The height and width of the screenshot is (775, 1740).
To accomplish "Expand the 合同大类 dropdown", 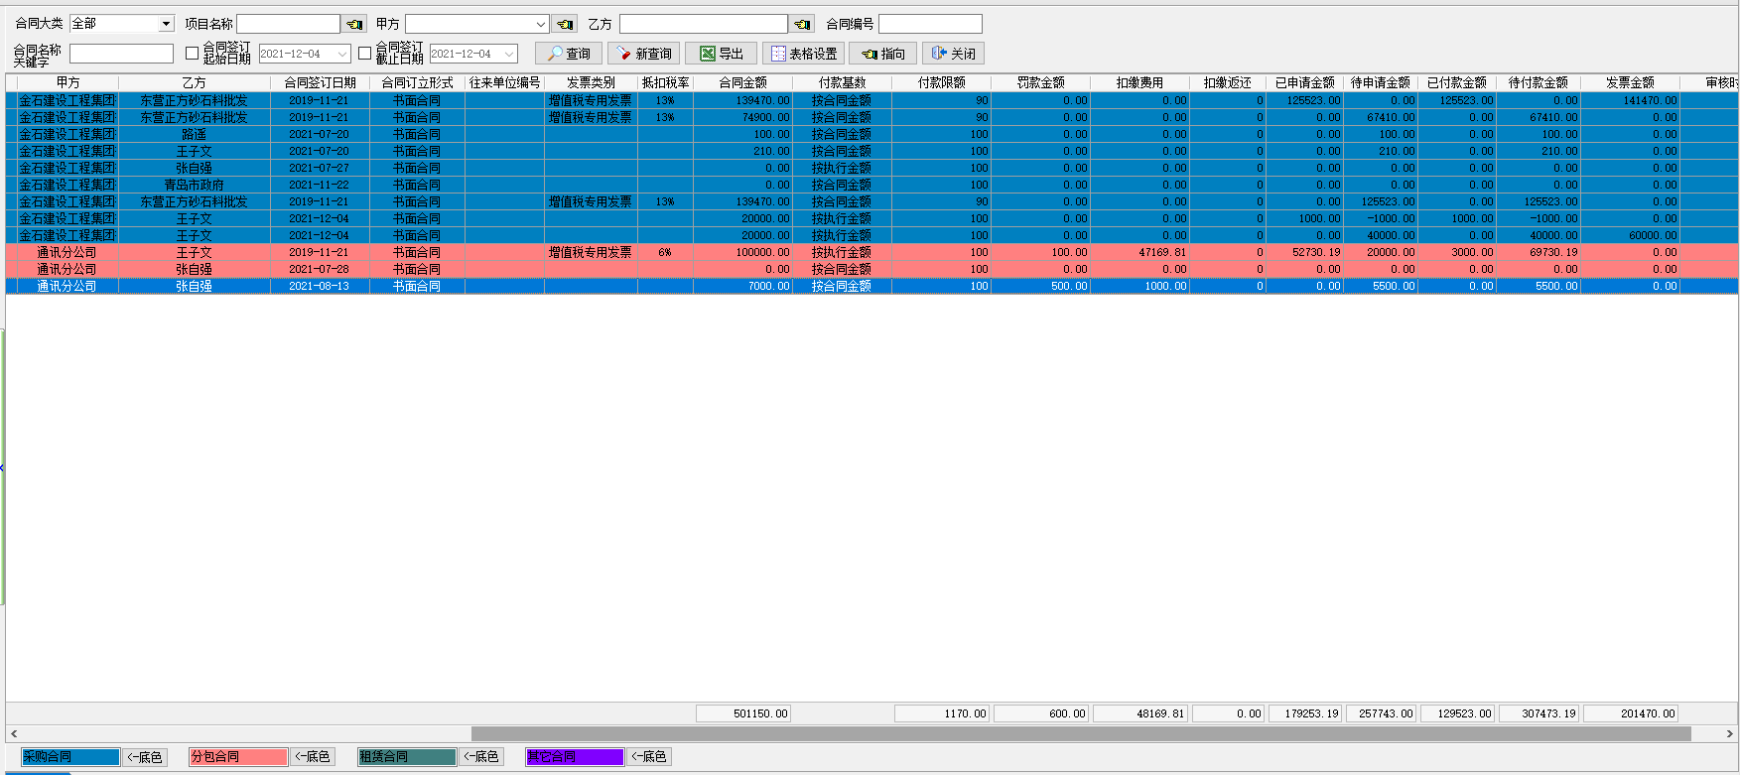I will point(166,24).
